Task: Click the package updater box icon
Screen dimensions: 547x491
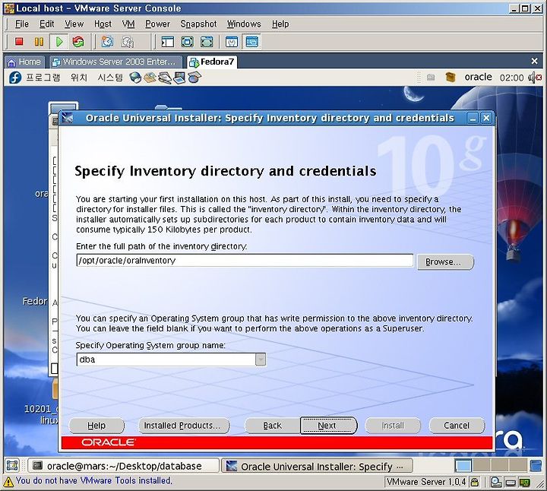Action: pyautogui.click(x=451, y=77)
